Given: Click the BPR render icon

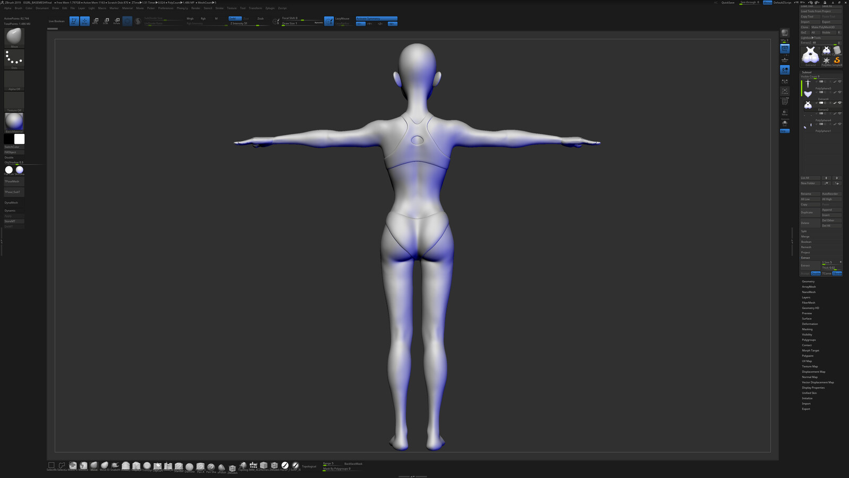Looking at the screenshot, I should pyautogui.click(x=785, y=33).
